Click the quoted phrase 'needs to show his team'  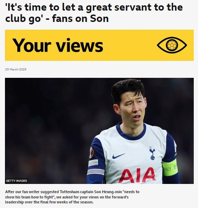coord(72,195)
